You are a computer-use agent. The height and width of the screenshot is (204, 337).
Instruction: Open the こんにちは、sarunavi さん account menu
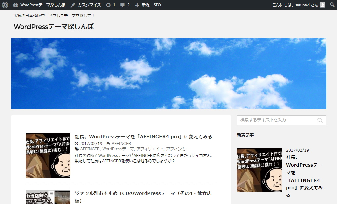(x=295, y=5)
